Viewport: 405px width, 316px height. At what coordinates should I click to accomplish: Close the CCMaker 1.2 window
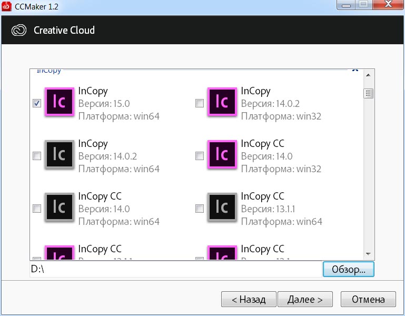pyautogui.click(x=388, y=5)
